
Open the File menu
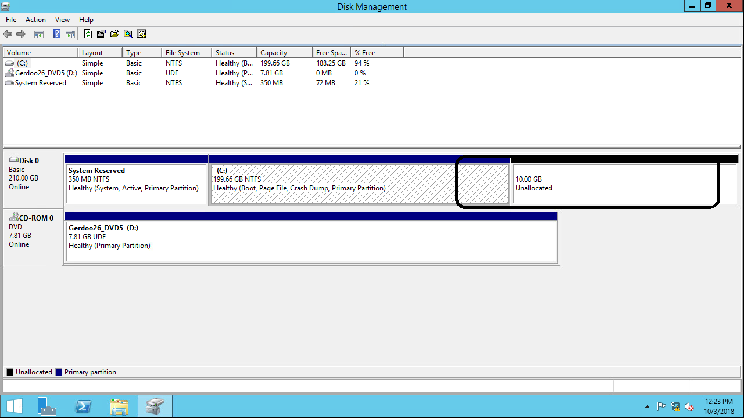point(11,20)
